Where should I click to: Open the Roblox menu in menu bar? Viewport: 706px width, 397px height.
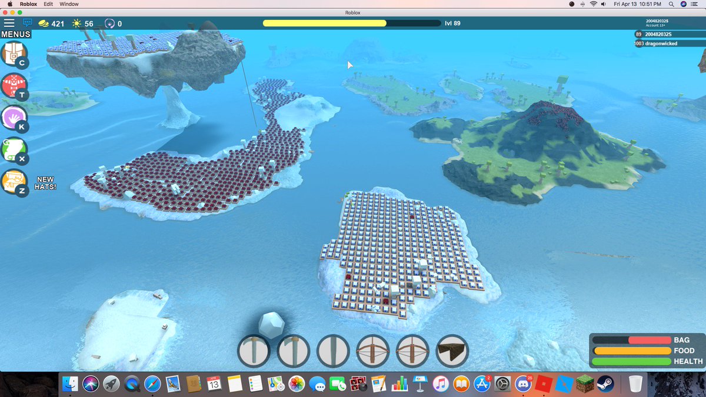[28, 4]
